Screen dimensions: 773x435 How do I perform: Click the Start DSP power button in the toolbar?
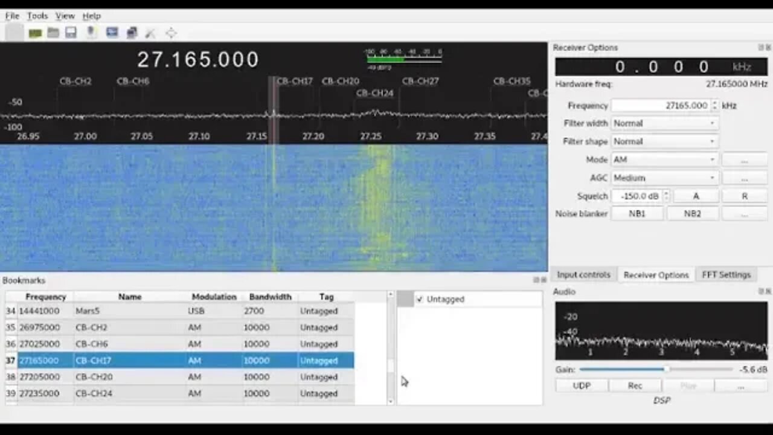[x=14, y=33]
